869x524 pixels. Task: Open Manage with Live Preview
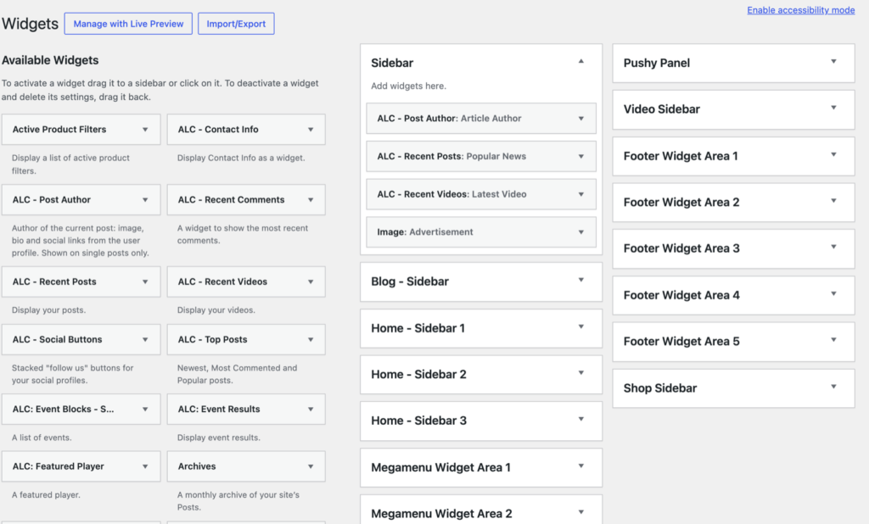coord(128,24)
